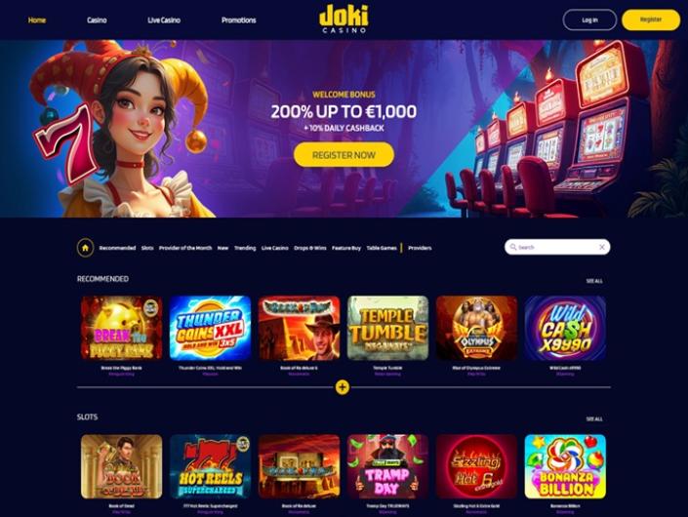Click the home icon in category bar
Screen dimensions: 688x517
click(85, 248)
